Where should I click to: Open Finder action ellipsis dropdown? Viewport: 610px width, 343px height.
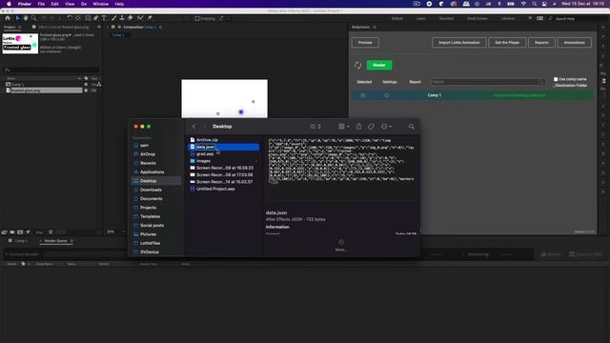click(x=386, y=127)
